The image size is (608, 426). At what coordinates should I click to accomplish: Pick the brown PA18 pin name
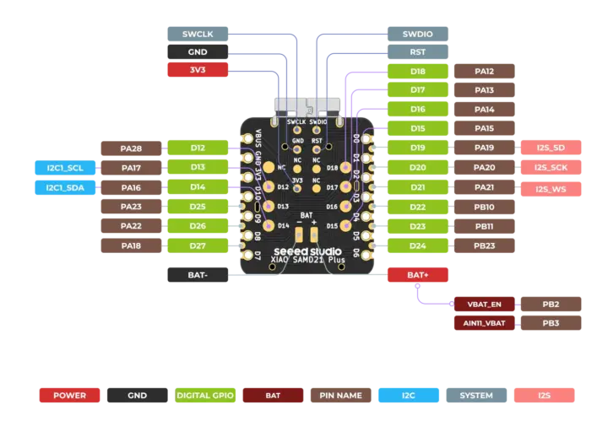131,245
